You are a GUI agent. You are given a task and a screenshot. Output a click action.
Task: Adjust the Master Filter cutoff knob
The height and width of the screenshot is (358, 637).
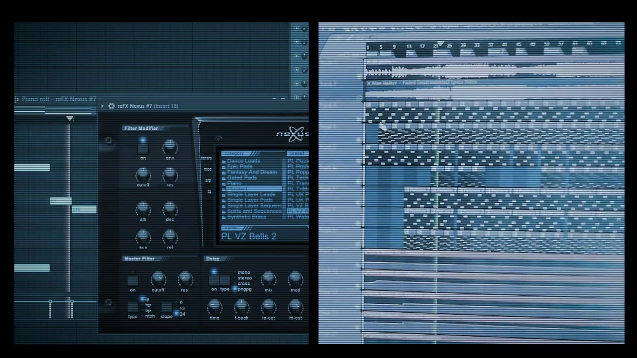coord(158,279)
